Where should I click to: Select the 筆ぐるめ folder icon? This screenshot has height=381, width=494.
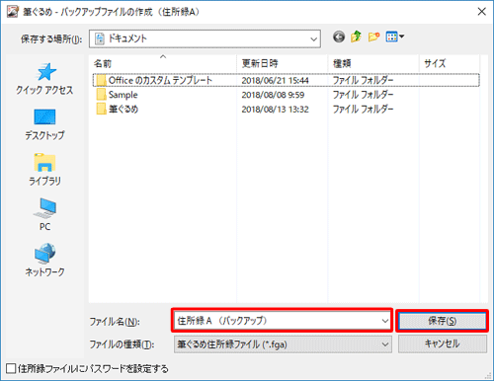[x=101, y=109]
